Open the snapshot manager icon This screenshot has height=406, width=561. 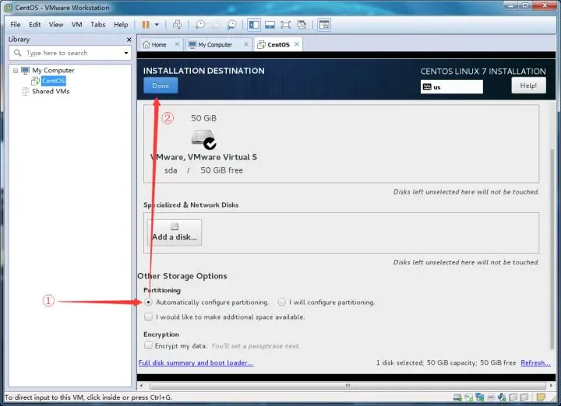click(232, 25)
